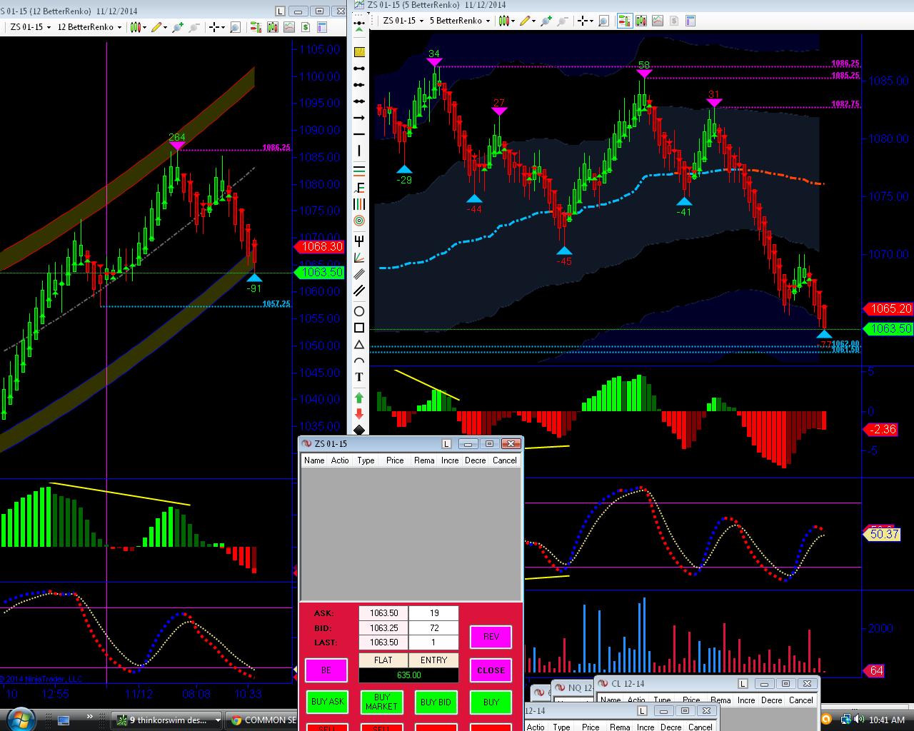This screenshot has height=731, width=914.
Task: Open Properties icon on right chart toolbar
Action: tap(692, 21)
